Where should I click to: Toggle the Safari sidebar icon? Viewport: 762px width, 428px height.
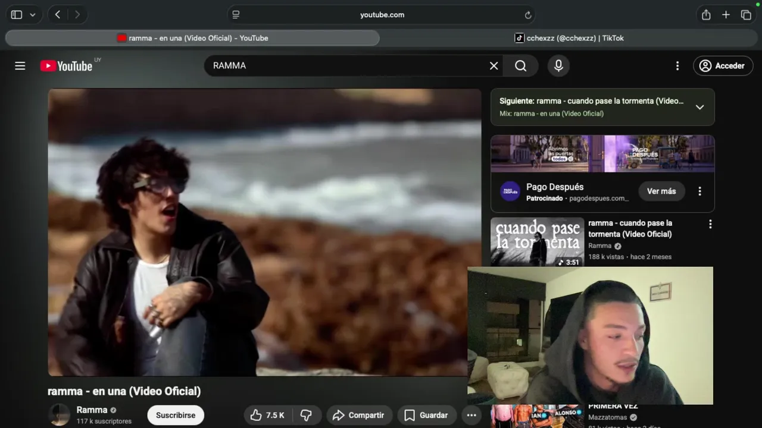tap(17, 15)
